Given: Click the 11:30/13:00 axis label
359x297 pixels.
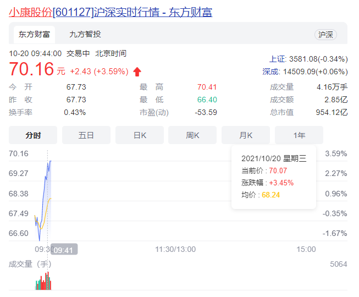Looking at the screenshot, I should (175, 249).
